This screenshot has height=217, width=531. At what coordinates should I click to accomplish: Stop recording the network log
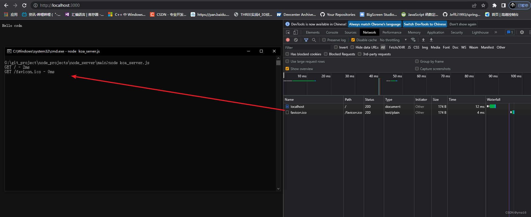288,40
